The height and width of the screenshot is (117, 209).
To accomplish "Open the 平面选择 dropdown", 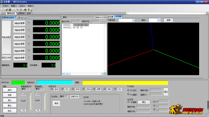I will coord(133,20).
